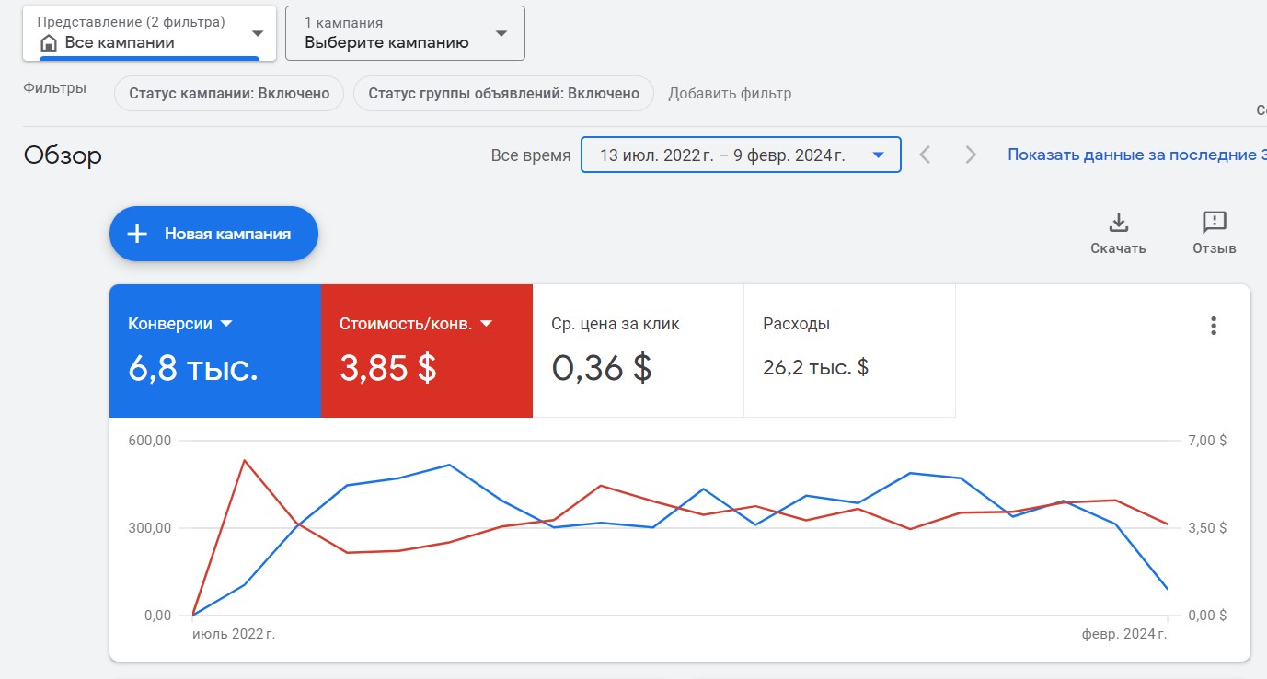Click the 'Фильтры' label

click(x=55, y=88)
